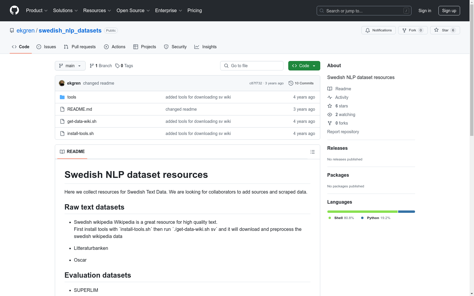View the 10 Commits history link

click(301, 83)
